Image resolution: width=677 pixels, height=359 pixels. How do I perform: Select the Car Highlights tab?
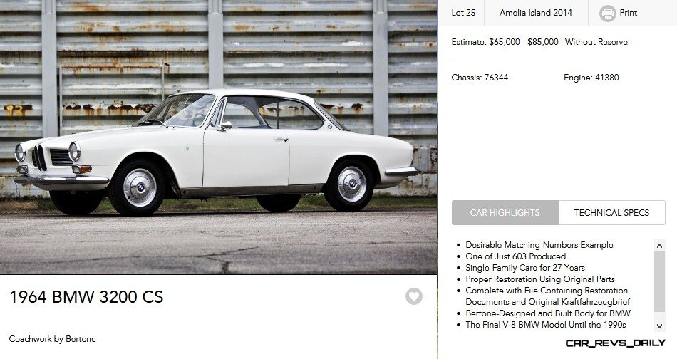point(505,213)
